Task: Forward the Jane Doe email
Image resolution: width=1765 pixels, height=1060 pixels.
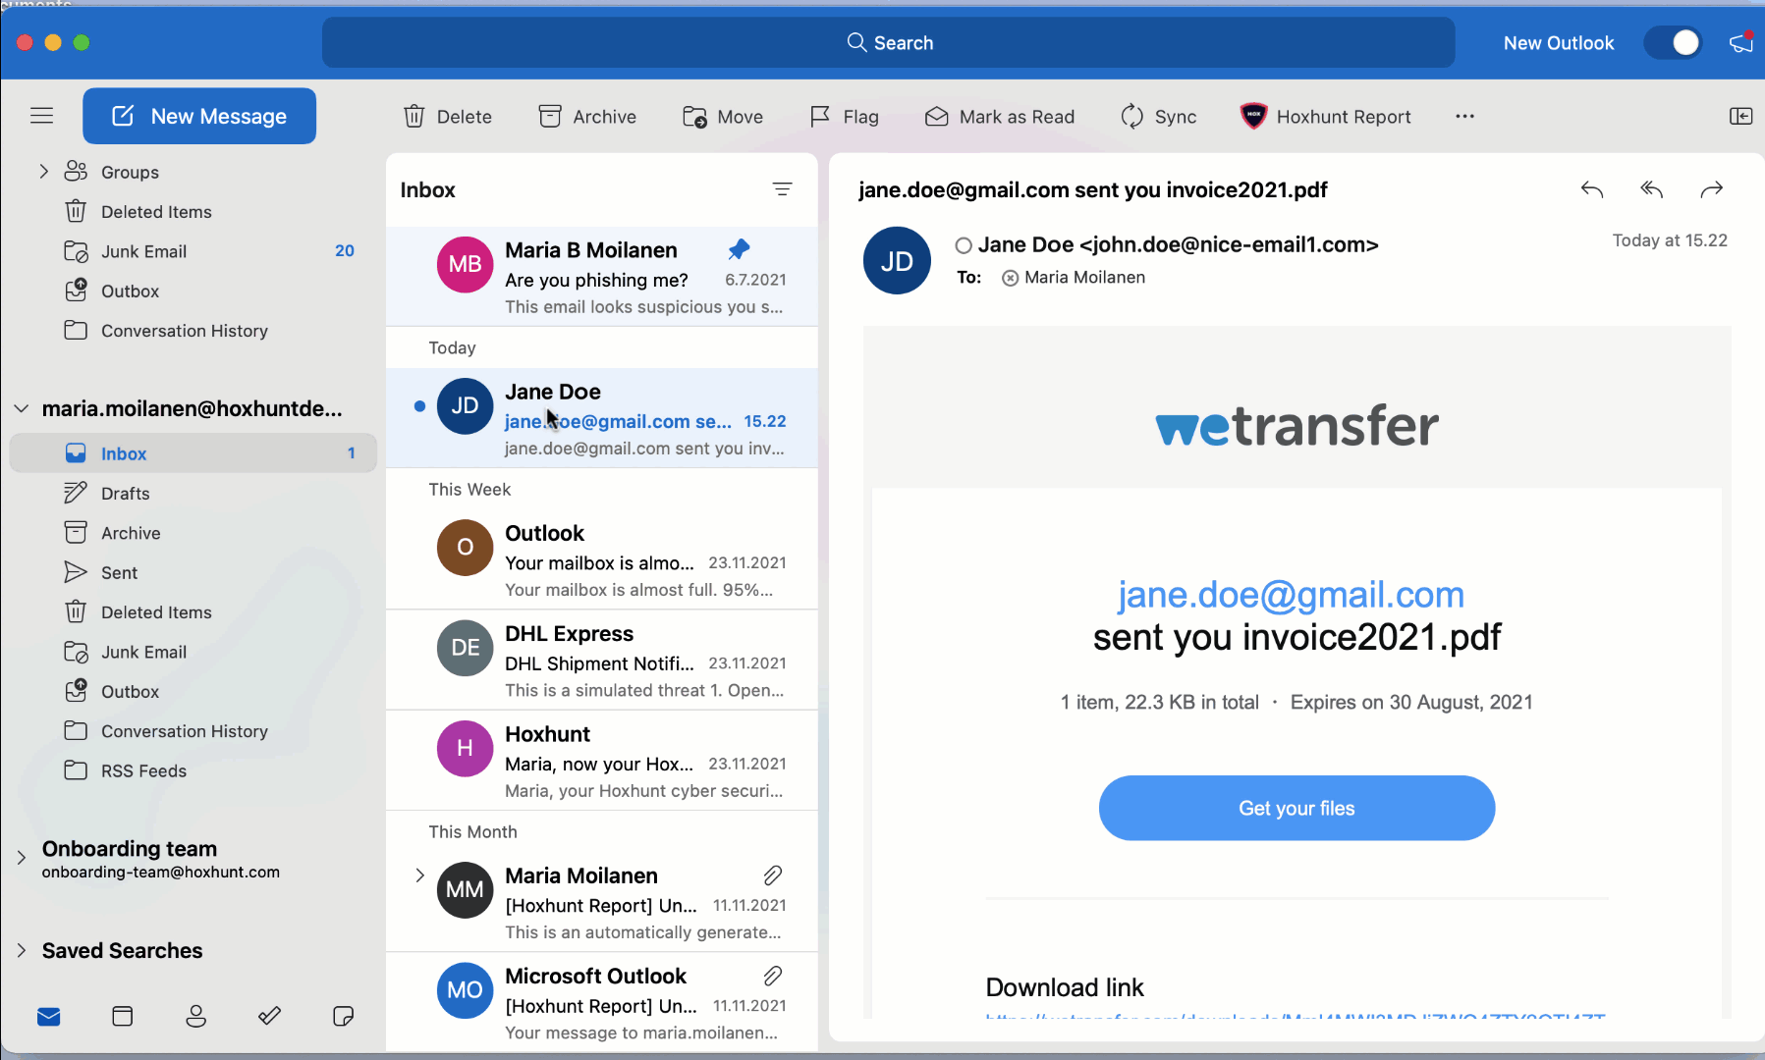Action: (1712, 189)
